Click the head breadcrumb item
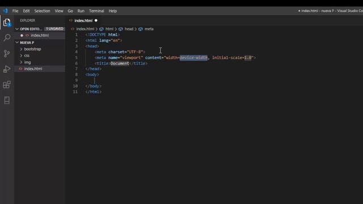Viewport: 363px width, 204px height. click(129, 29)
